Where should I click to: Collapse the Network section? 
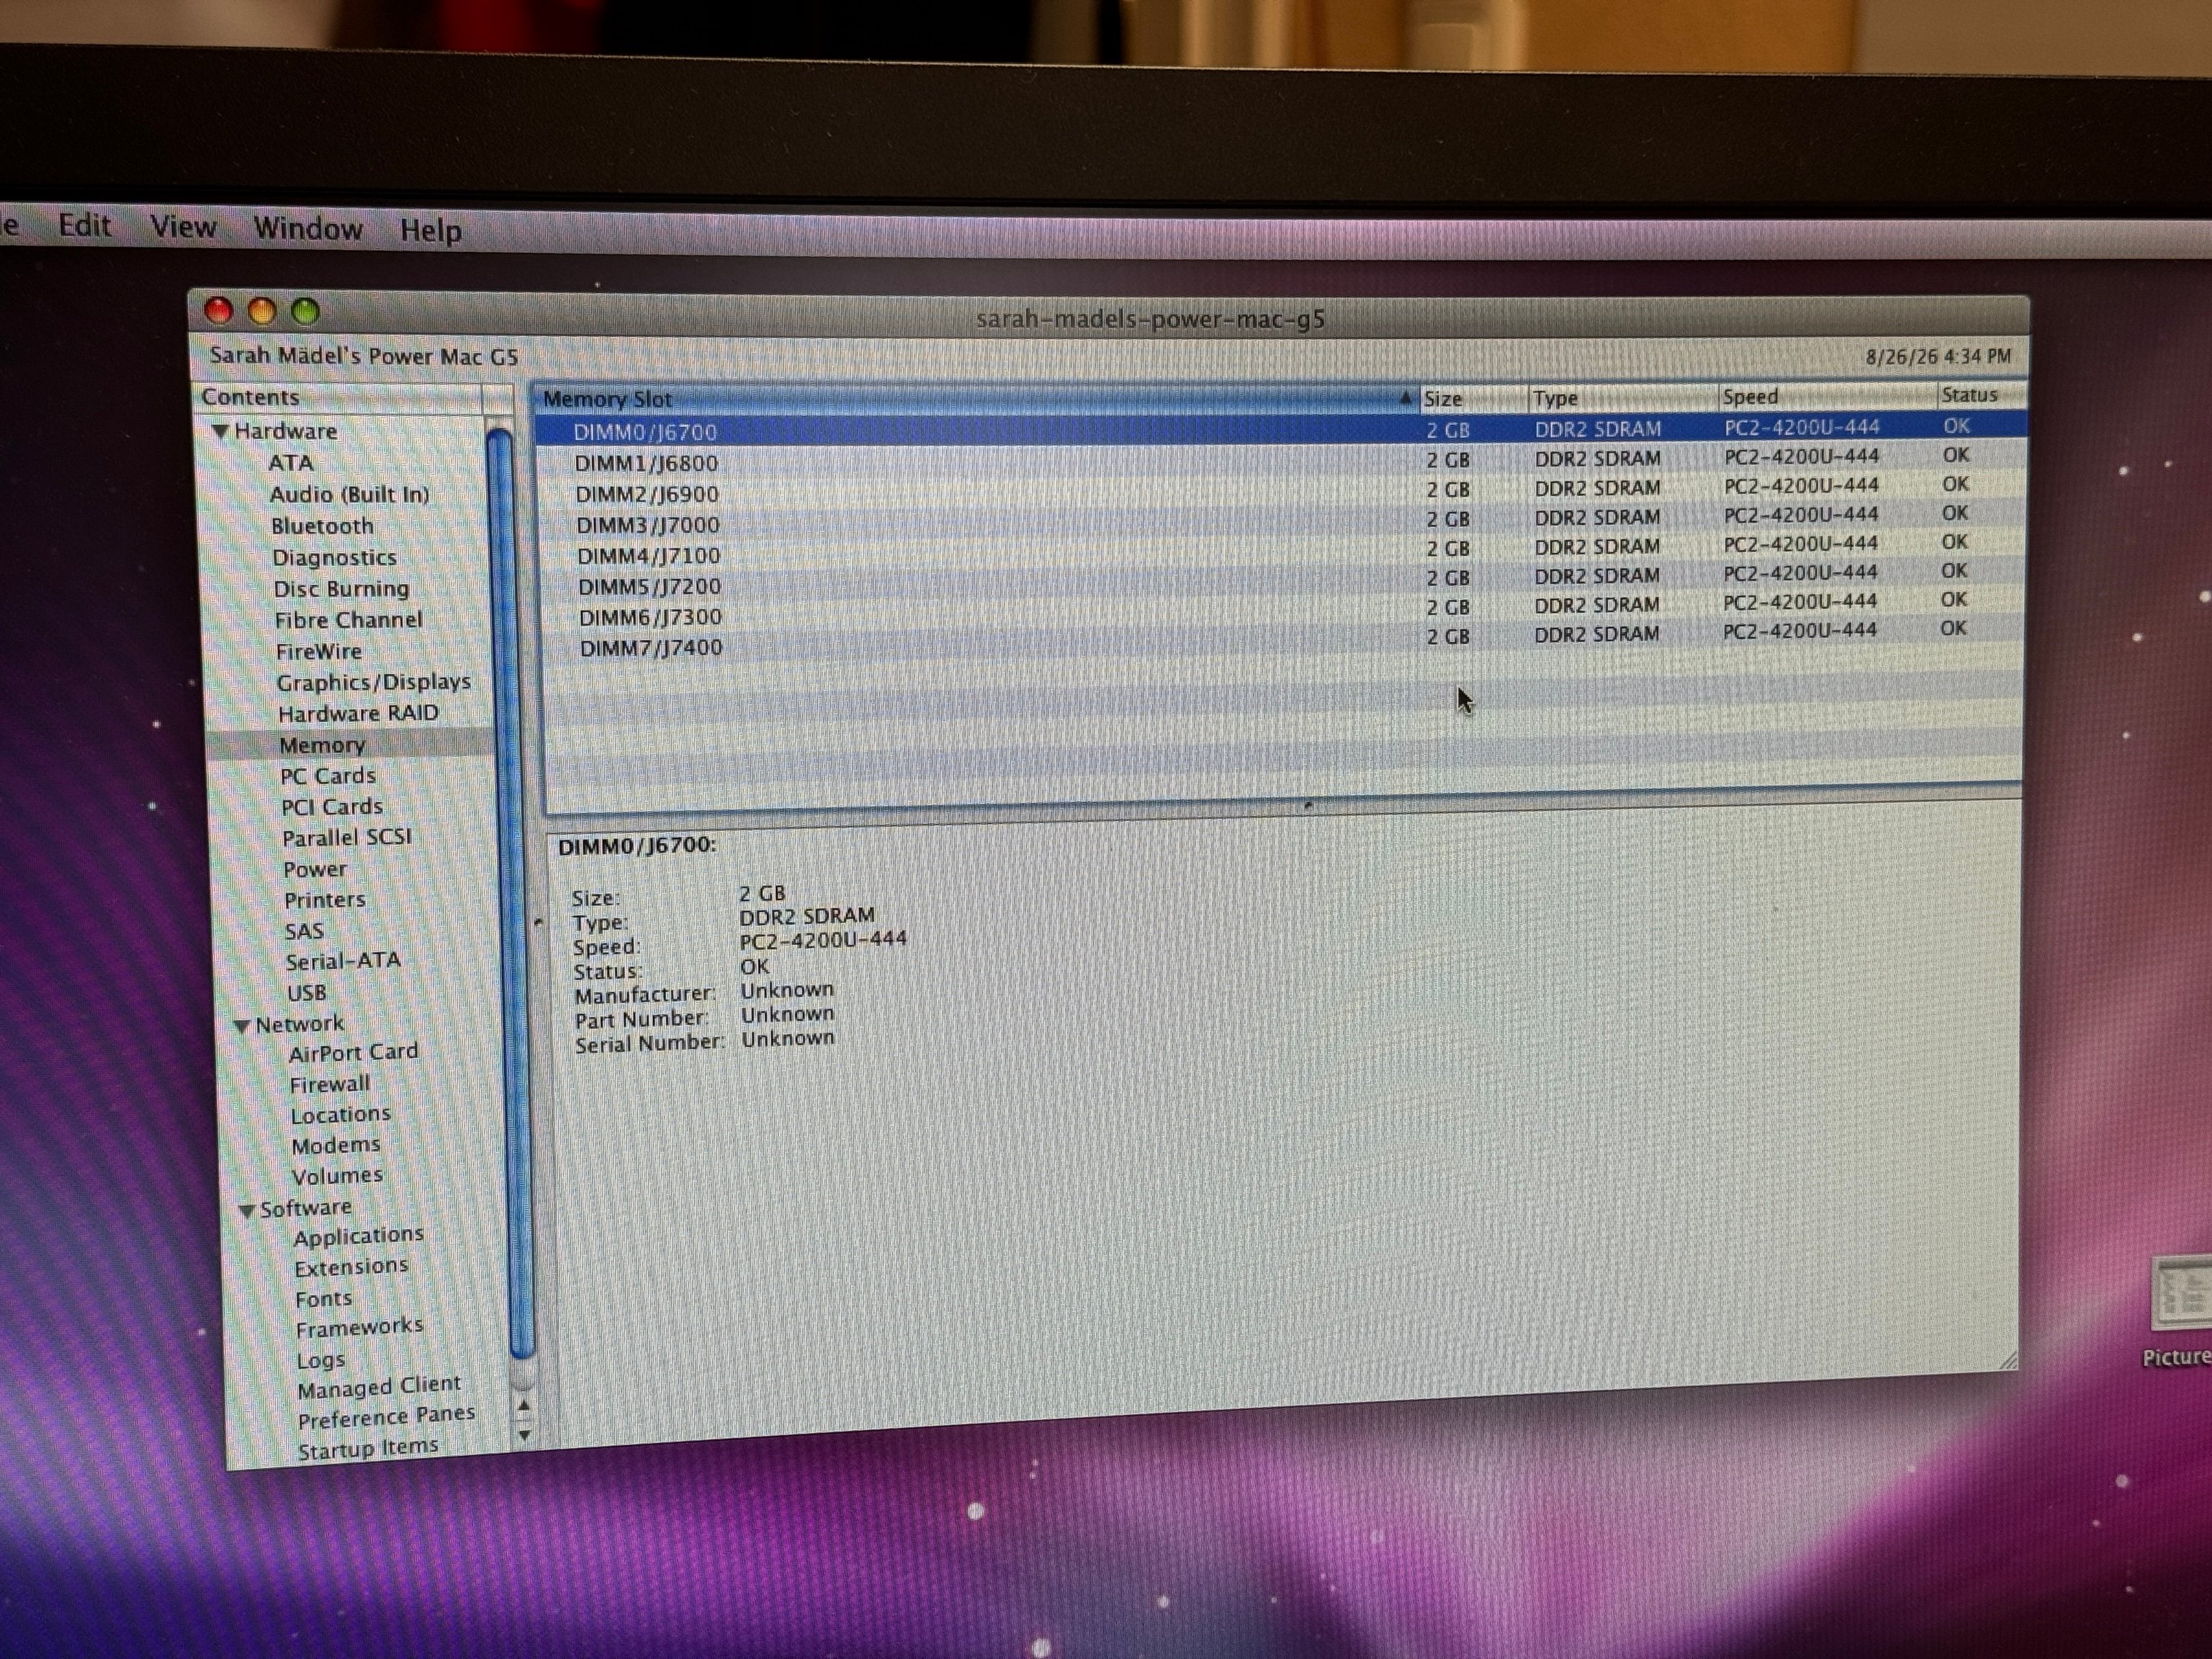point(242,1025)
